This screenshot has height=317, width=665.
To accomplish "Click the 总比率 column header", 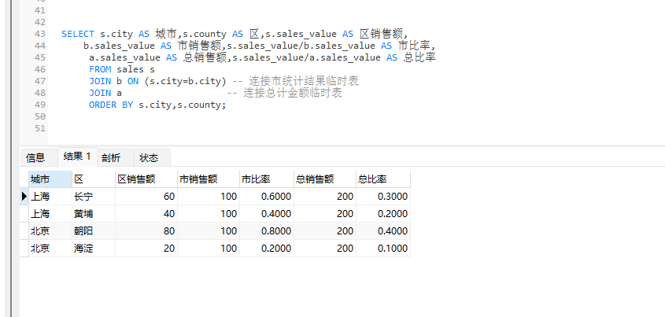I will pos(383,179).
